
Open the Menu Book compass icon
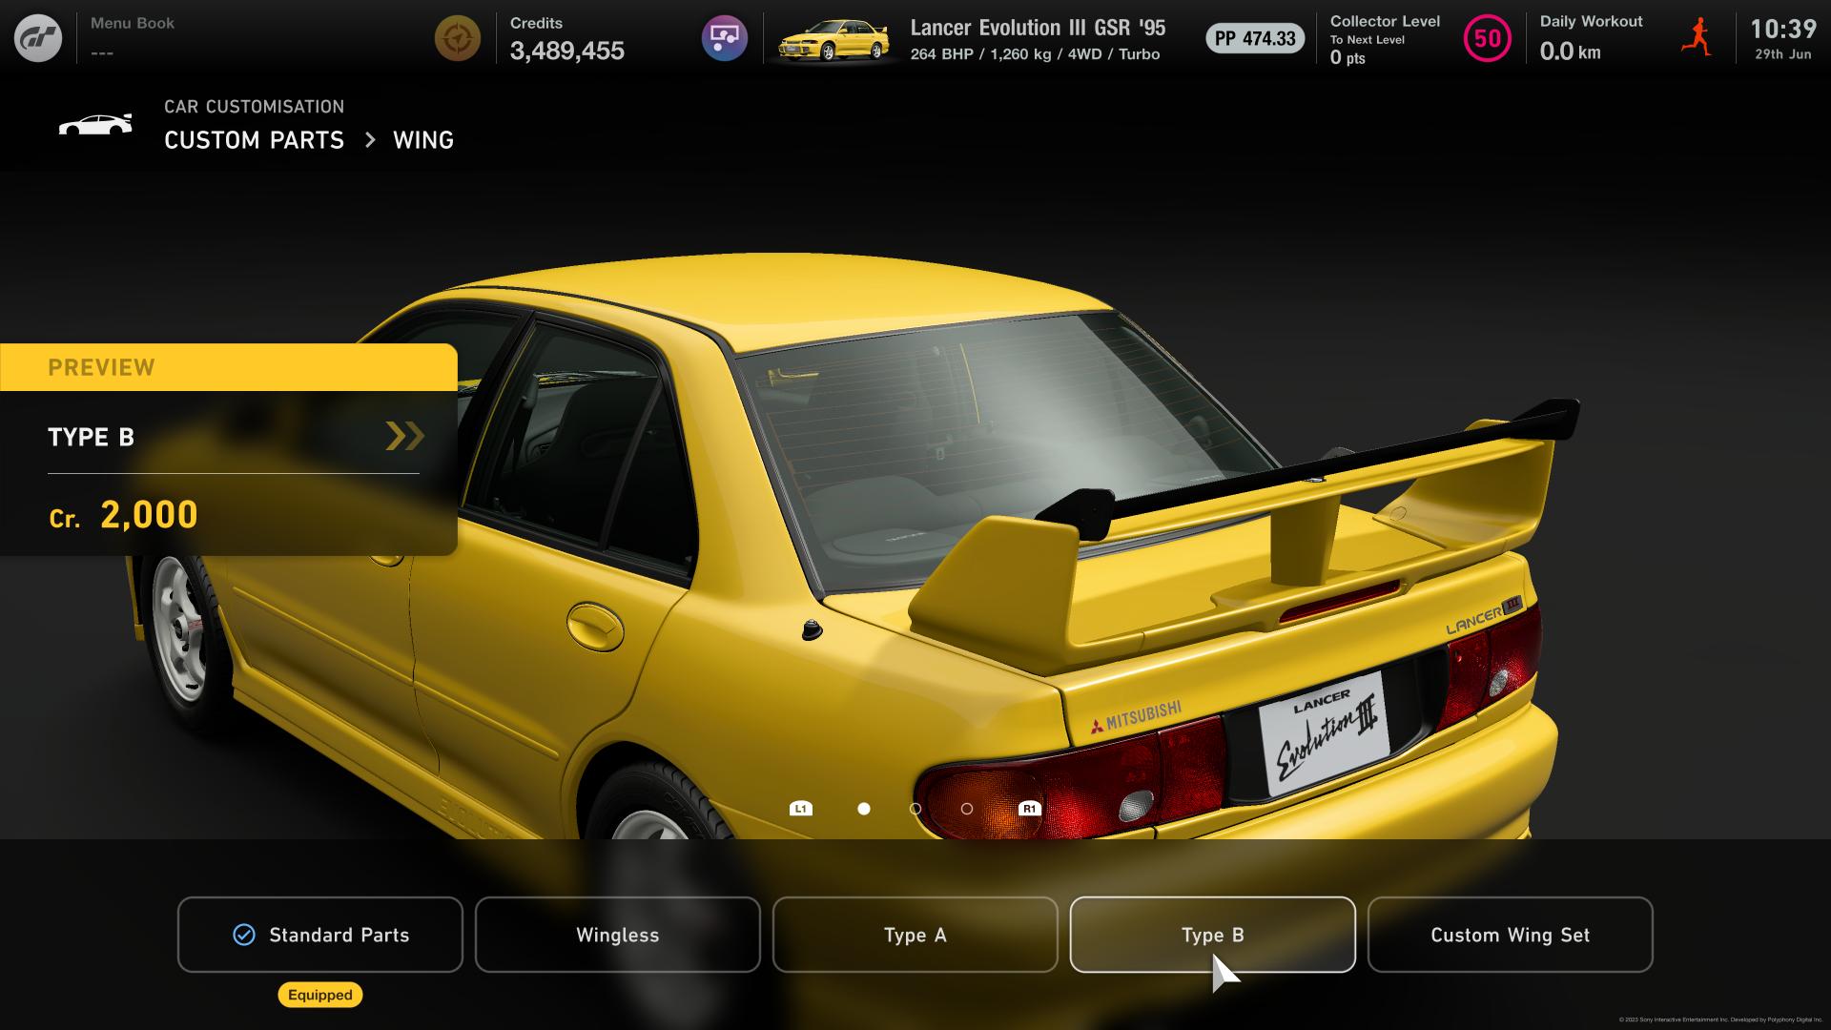[x=458, y=38]
